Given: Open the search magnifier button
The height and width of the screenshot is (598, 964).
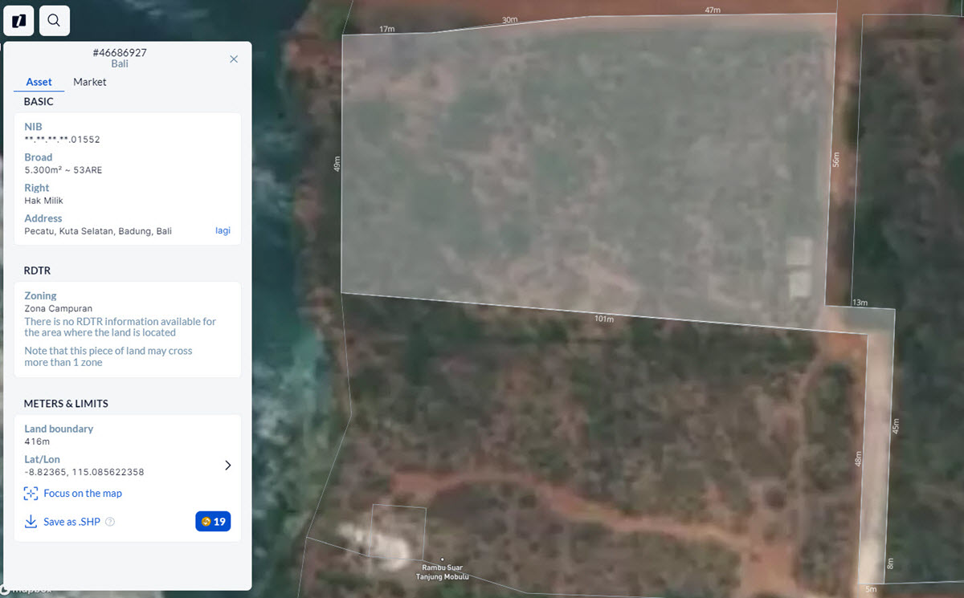Looking at the screenshot, I should coord(54,21).
